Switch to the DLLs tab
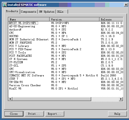This screenshot has width=129, height=120. coord(62,12)
